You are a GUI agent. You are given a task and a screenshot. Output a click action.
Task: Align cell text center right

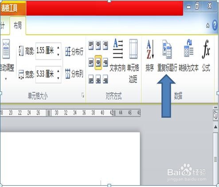[105, 62]
